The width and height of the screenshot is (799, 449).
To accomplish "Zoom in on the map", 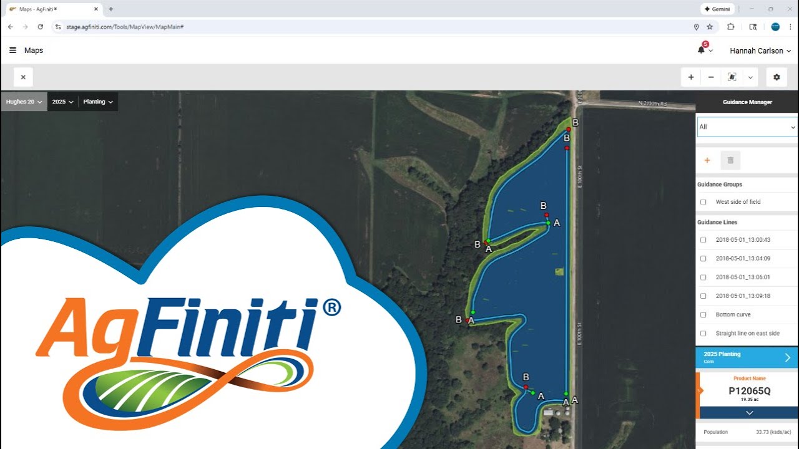I will (691, 77).
